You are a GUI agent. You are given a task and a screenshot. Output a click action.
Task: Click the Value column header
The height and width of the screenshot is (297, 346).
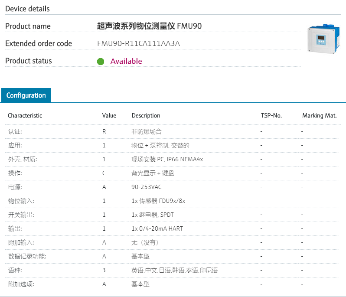pyautogui.click(x=109, y=116)
